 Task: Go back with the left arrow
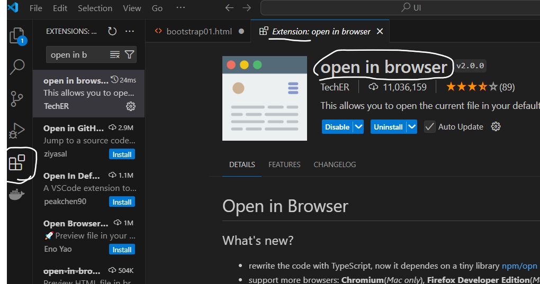(x=229, y=7)
